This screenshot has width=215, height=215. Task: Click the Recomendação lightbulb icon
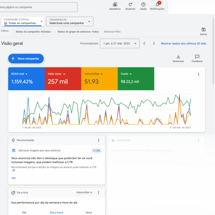click(13, 140)
